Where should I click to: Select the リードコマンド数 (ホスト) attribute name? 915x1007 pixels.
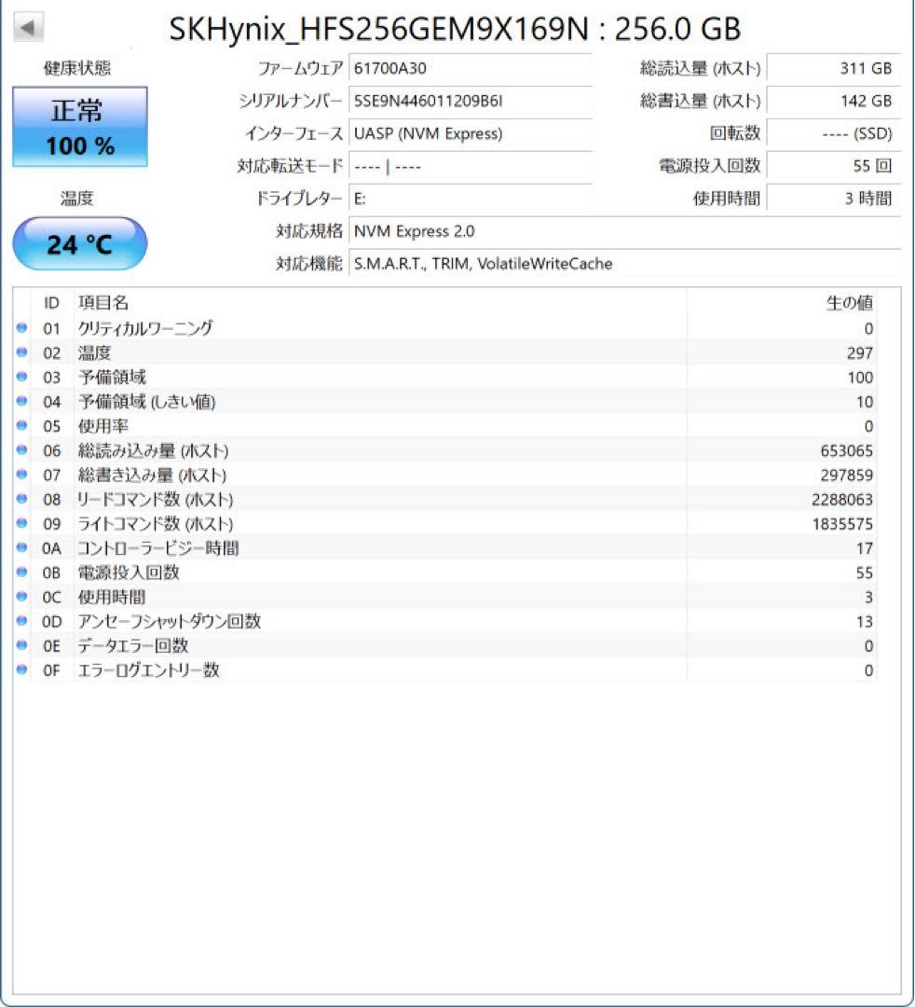coord(156,500)
